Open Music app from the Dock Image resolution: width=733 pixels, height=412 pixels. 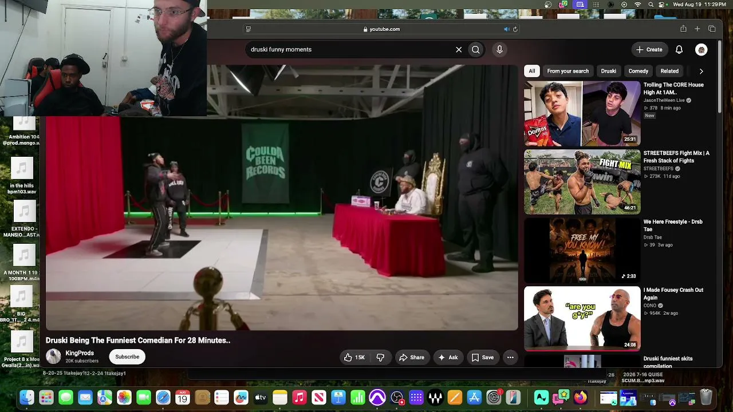point(299,397)
